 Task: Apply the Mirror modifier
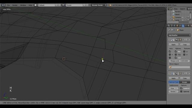click(x=173, y=45)
